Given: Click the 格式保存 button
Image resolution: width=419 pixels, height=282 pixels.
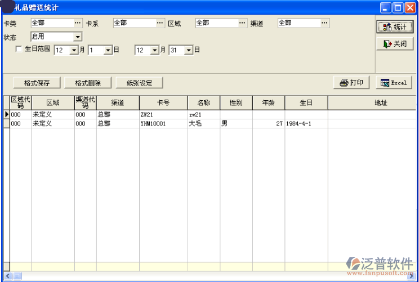Looking at the screenshot, I should click(x=37, y=83).
